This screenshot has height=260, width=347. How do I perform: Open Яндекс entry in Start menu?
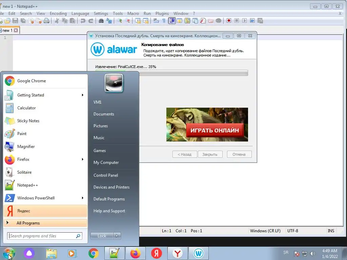click(x=45, y=211)
